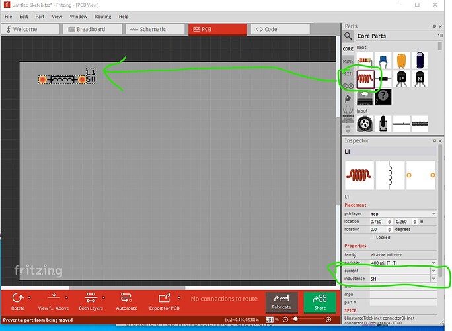The width and height of the screenshot is (452, 331).
Task: Switch to the Welcome tab
Action: click(x=30, y=30)
